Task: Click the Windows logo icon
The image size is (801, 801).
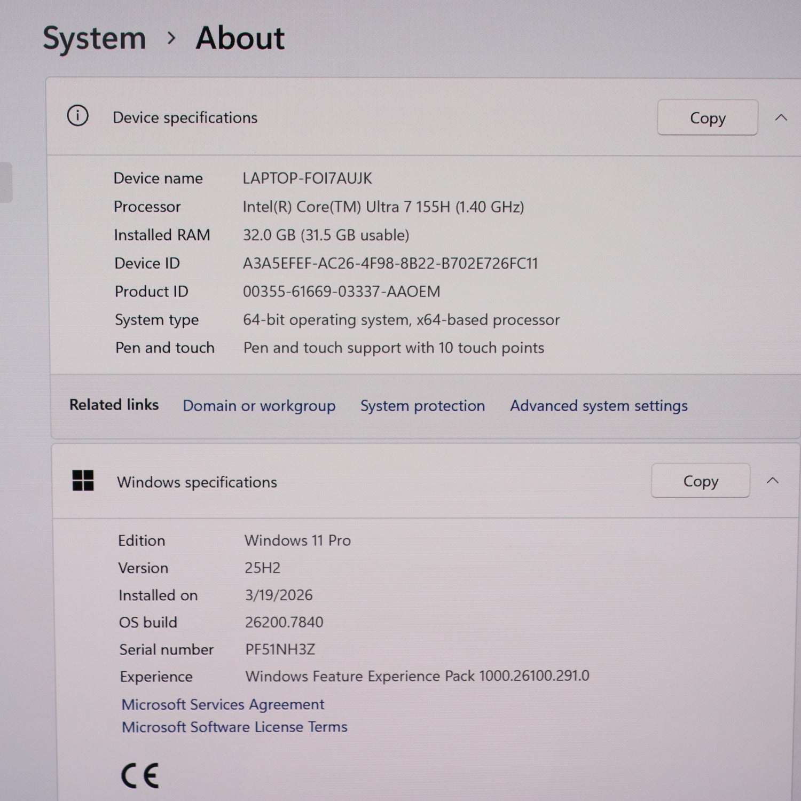Action: point(83,481)
